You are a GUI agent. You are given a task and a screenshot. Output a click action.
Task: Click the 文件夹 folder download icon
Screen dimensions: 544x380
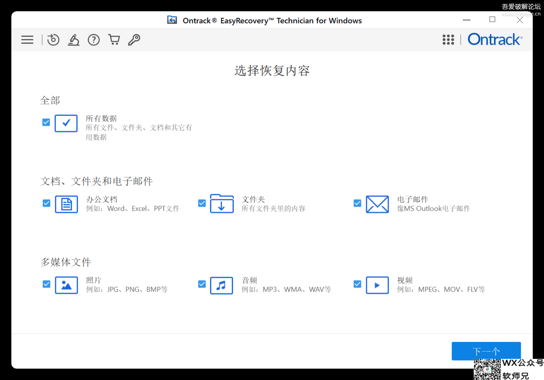222,203
